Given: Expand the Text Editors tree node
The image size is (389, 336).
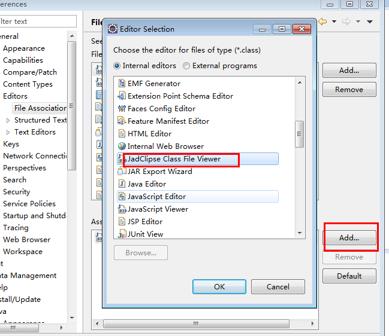Looking at the screenshot, I should click(x=8, y=132).
